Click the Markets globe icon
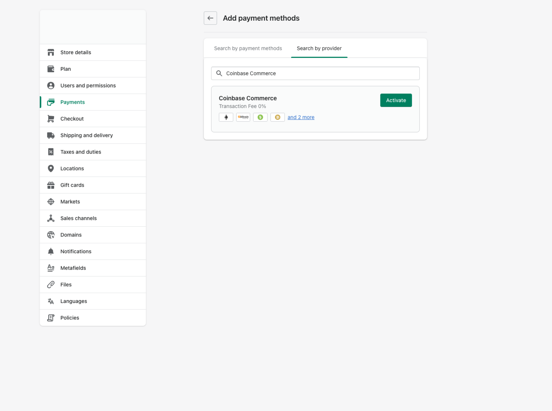 tap(51, 202)
